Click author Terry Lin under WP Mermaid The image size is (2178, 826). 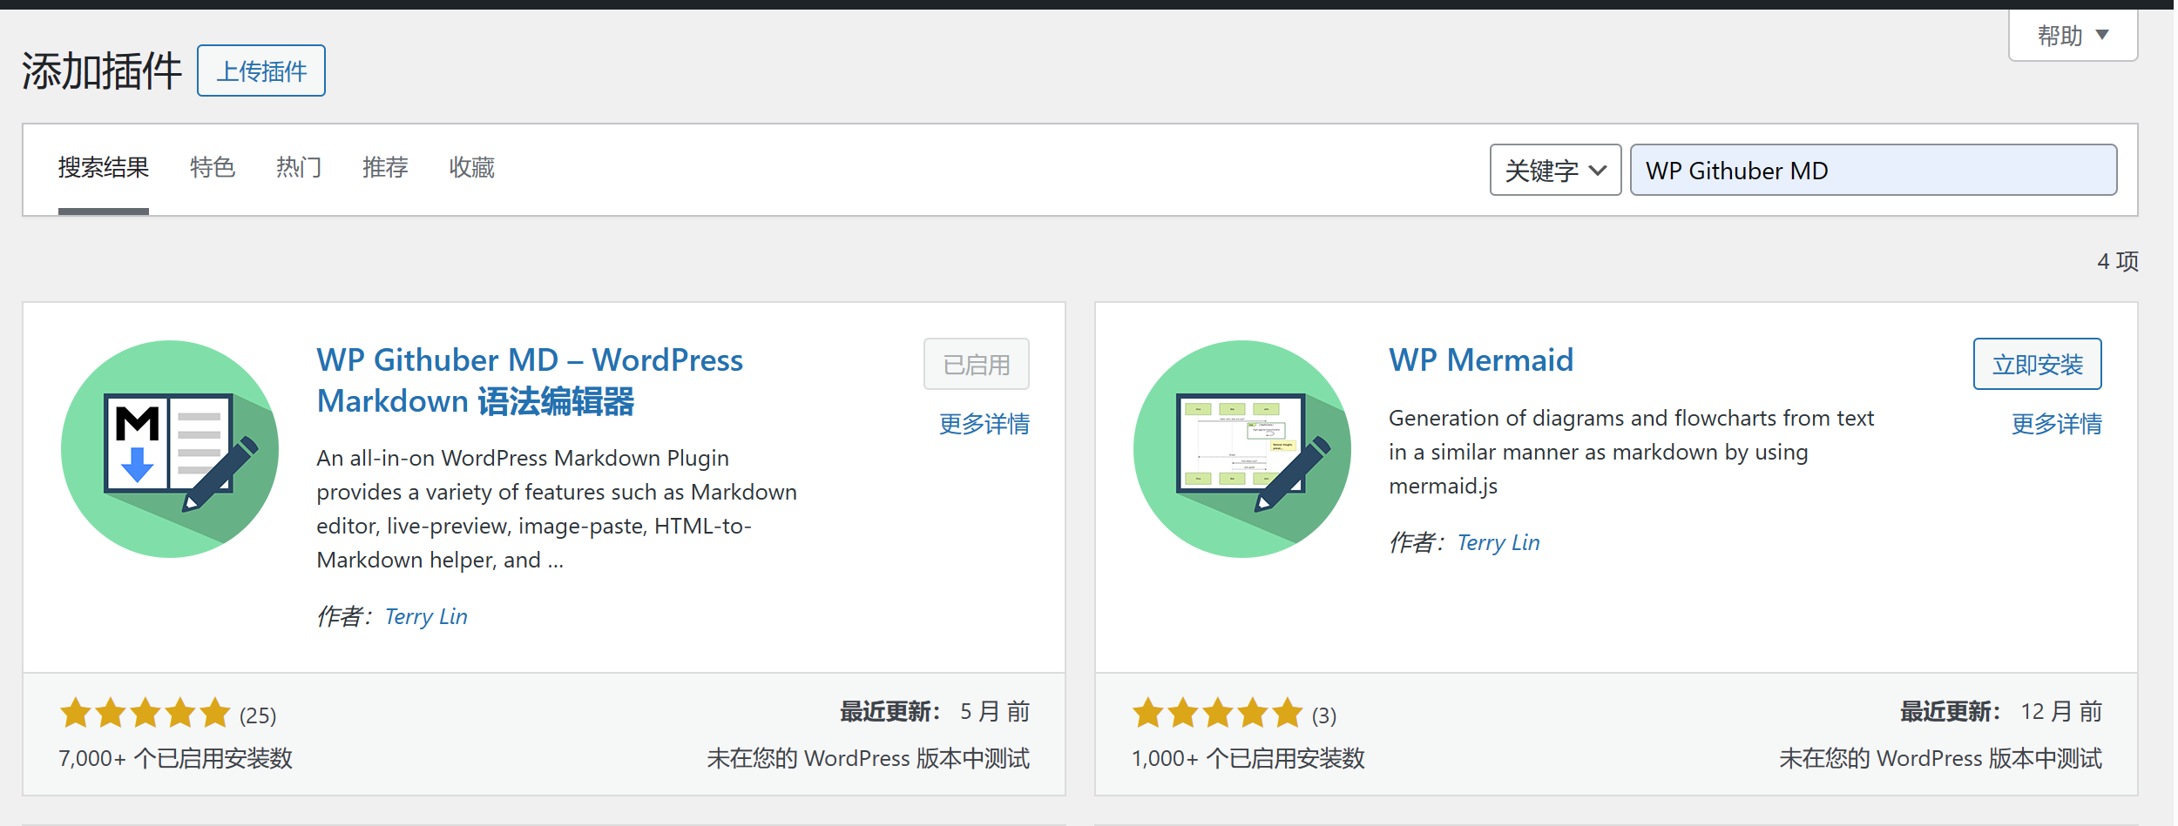(x=1498, y=542)
